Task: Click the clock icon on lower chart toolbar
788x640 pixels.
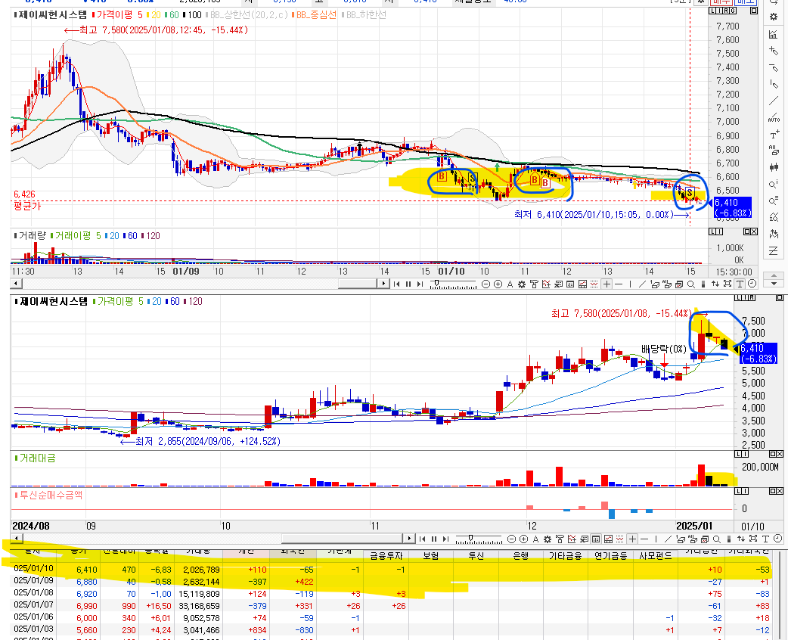Action: tap(777, 539)
